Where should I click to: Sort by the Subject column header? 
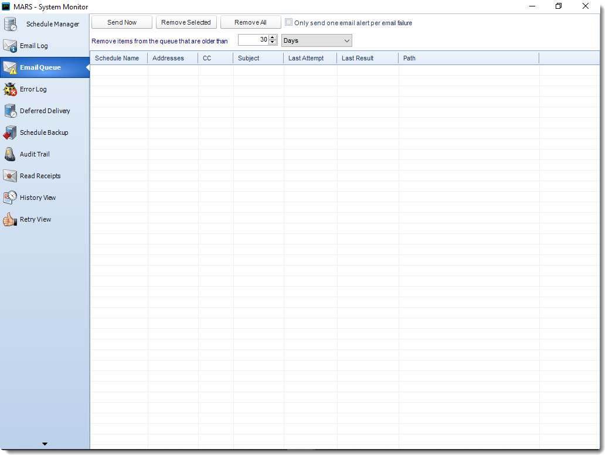[x=258, y=58]
